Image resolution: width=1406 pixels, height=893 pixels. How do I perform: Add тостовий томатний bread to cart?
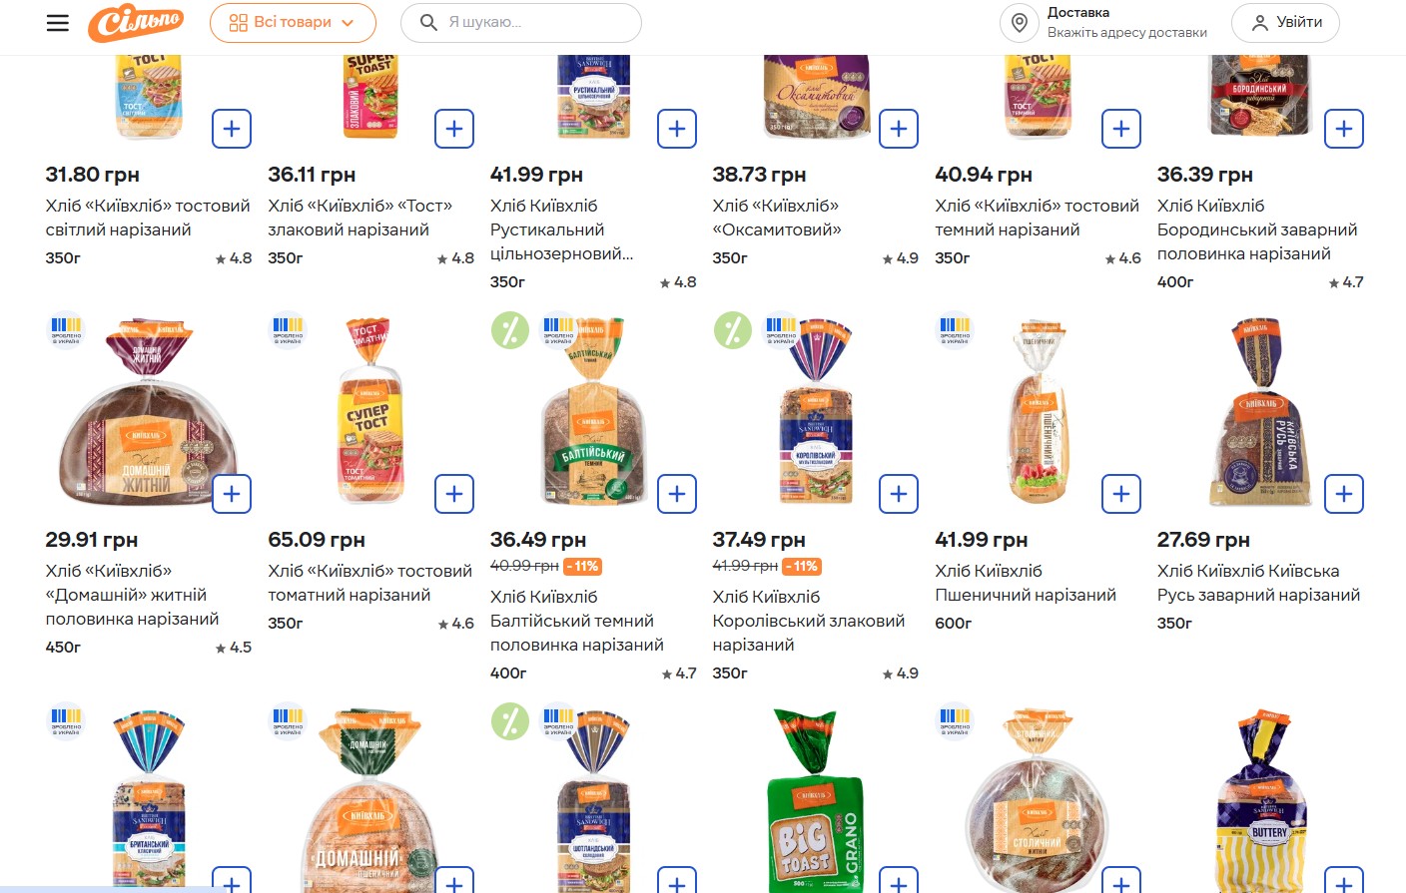[454, 494]
